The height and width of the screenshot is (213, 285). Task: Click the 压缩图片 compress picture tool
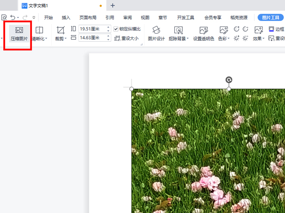point(19,34)
